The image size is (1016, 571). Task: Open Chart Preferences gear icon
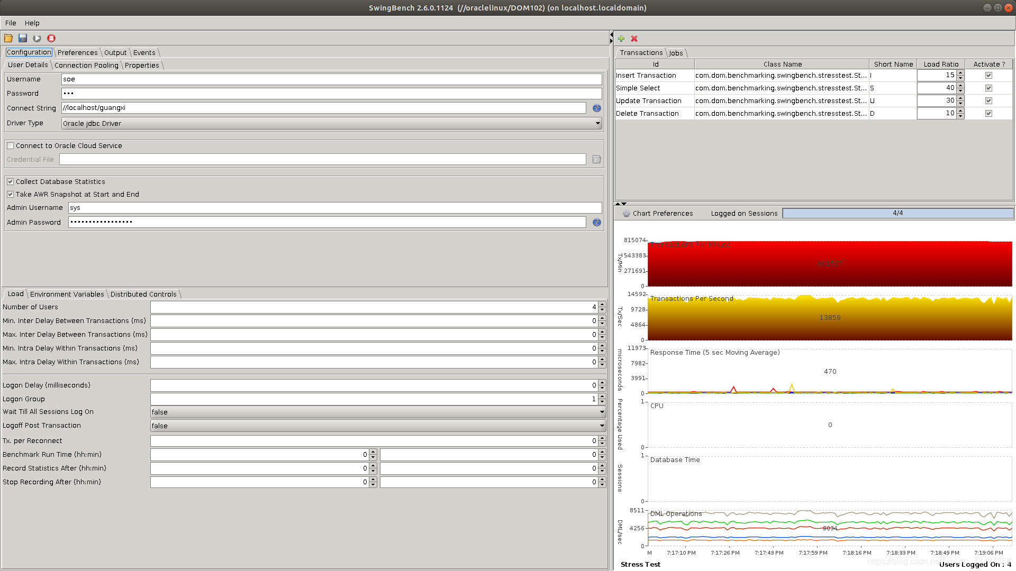[627, 214]
